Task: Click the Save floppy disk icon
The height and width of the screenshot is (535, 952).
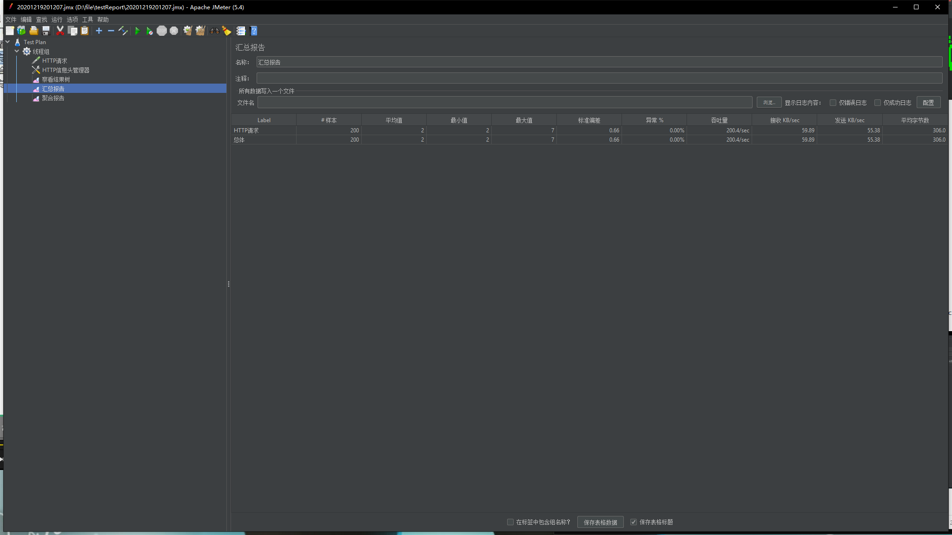Action: tap(46, 31)
